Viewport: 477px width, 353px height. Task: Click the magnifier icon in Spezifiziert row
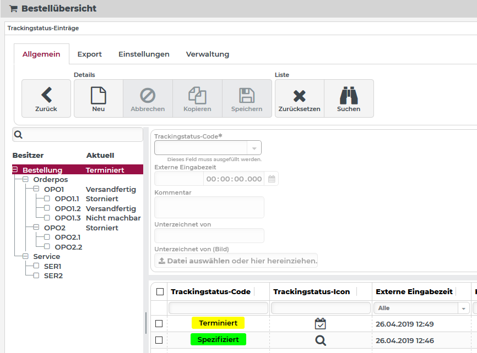321,340
